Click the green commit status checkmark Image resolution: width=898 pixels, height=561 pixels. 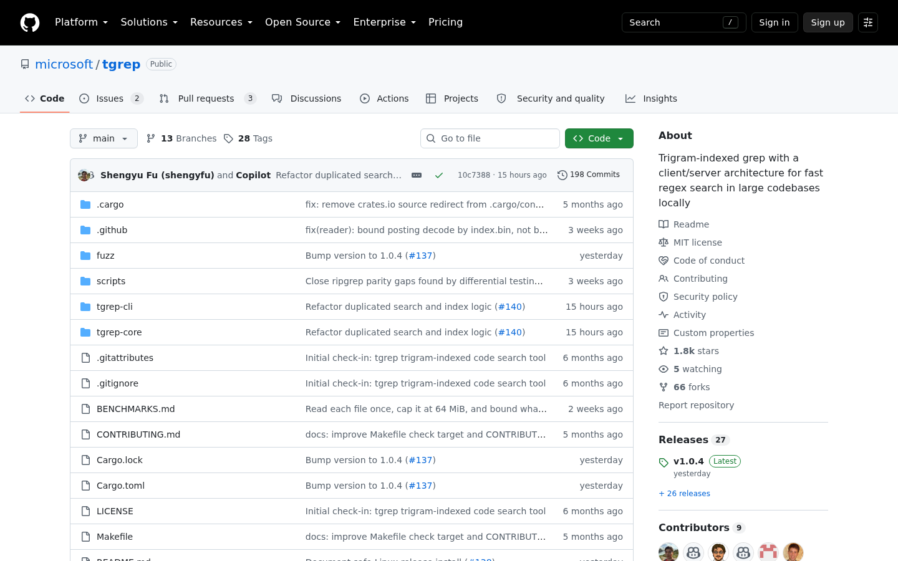[439, 175]
